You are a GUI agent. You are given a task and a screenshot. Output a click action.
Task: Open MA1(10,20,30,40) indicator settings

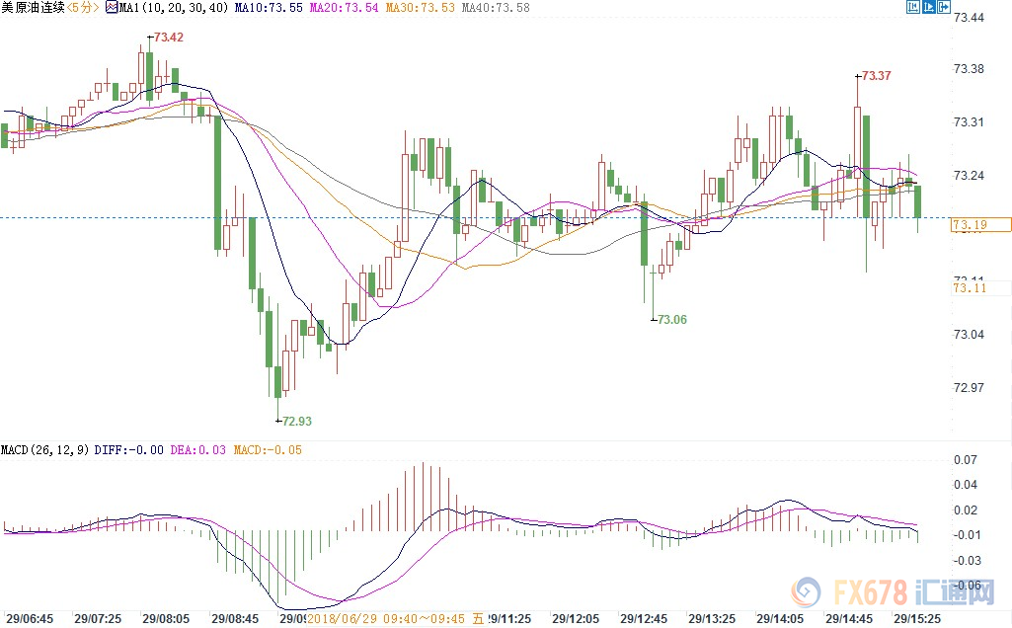tap(174, 8)
